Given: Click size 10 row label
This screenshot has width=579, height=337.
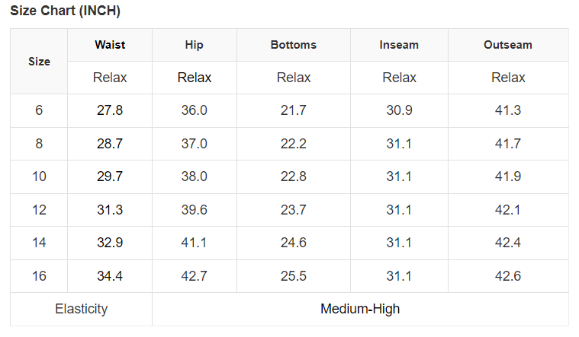Looking at the screenshot, I should [x=39, y=176].
